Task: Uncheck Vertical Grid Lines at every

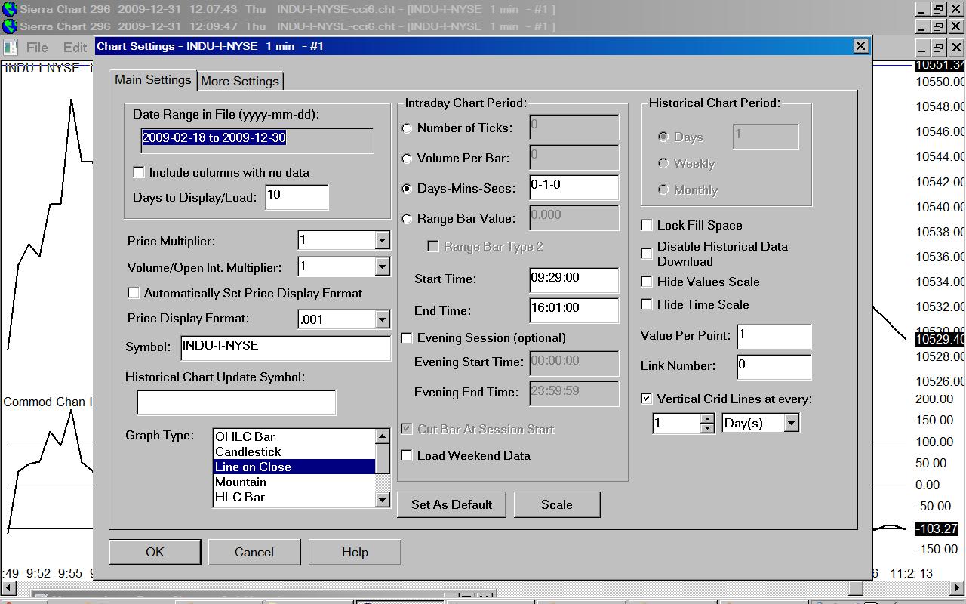Action: [647, 399]
